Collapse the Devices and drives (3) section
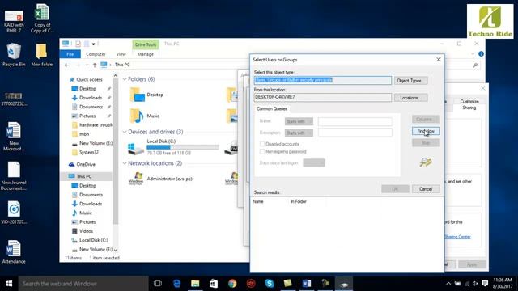518x291 pixels. click(x=125, y=132)
